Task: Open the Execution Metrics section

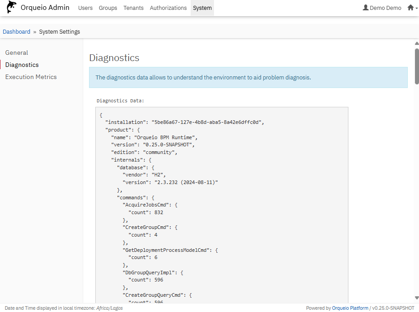Action: pos(31,77)
